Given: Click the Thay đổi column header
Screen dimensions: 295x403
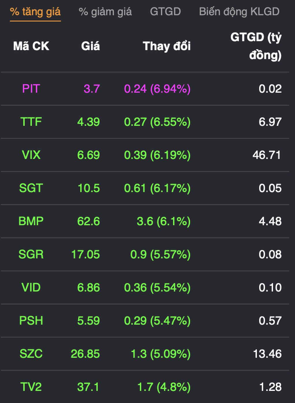Looking at the screenshot, I should coord(167,46).
